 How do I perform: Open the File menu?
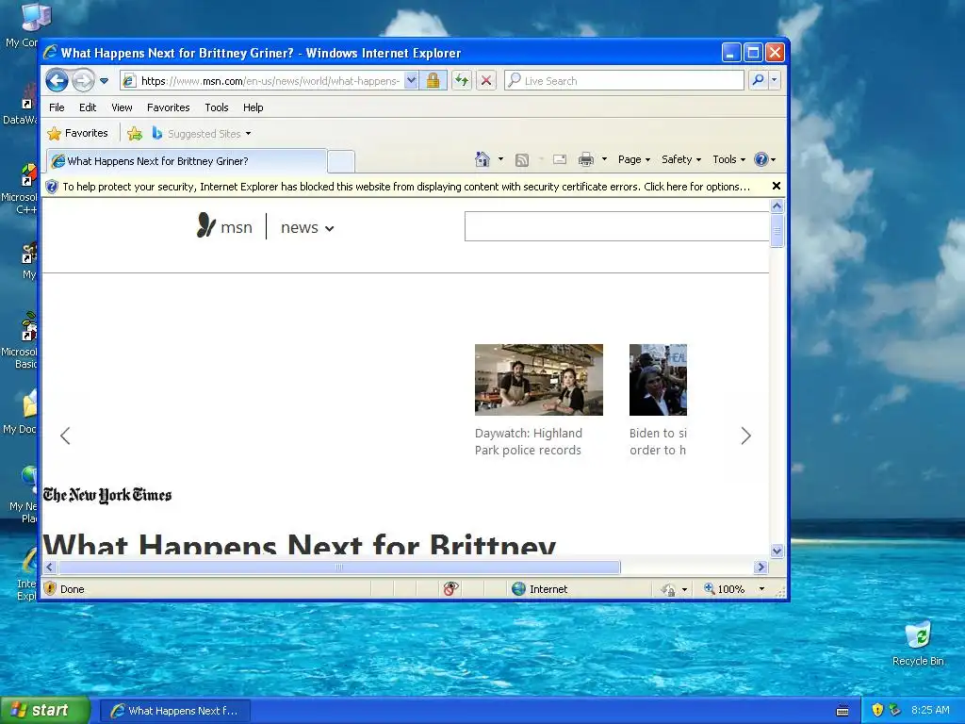tap(57, 107)
